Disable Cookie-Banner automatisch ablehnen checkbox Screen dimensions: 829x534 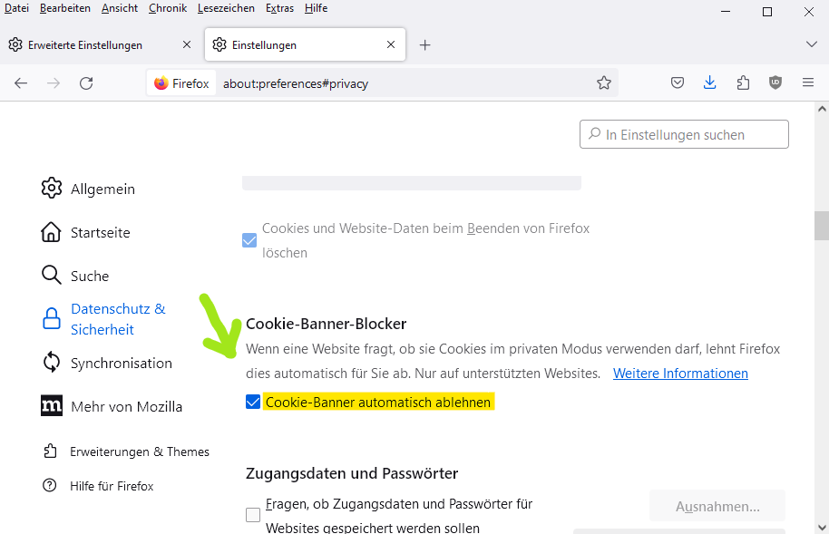tap(253, 402)
